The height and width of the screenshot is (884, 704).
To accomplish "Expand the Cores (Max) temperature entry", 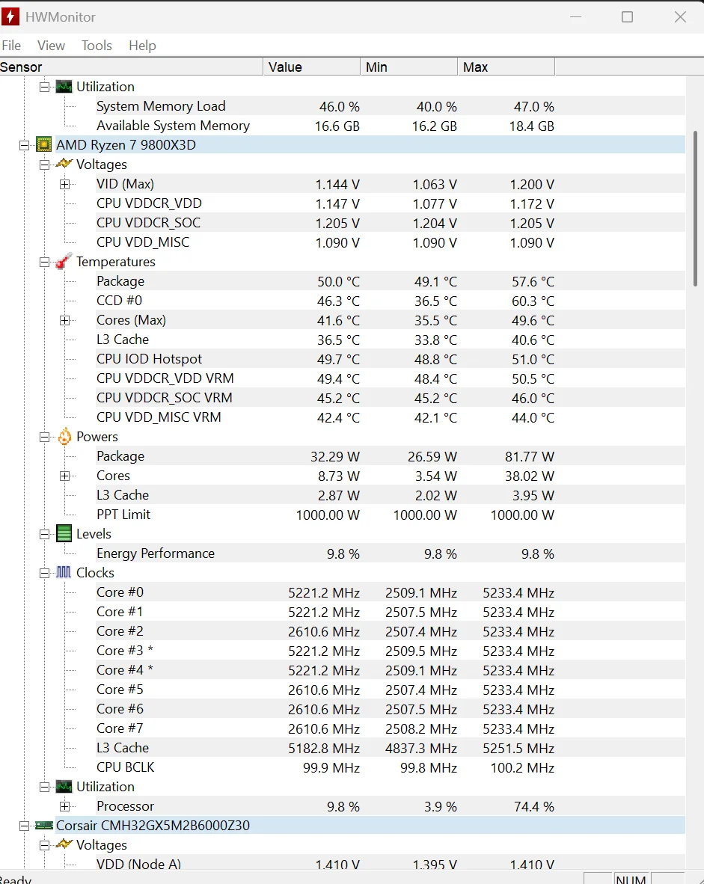I will (64, 320).
